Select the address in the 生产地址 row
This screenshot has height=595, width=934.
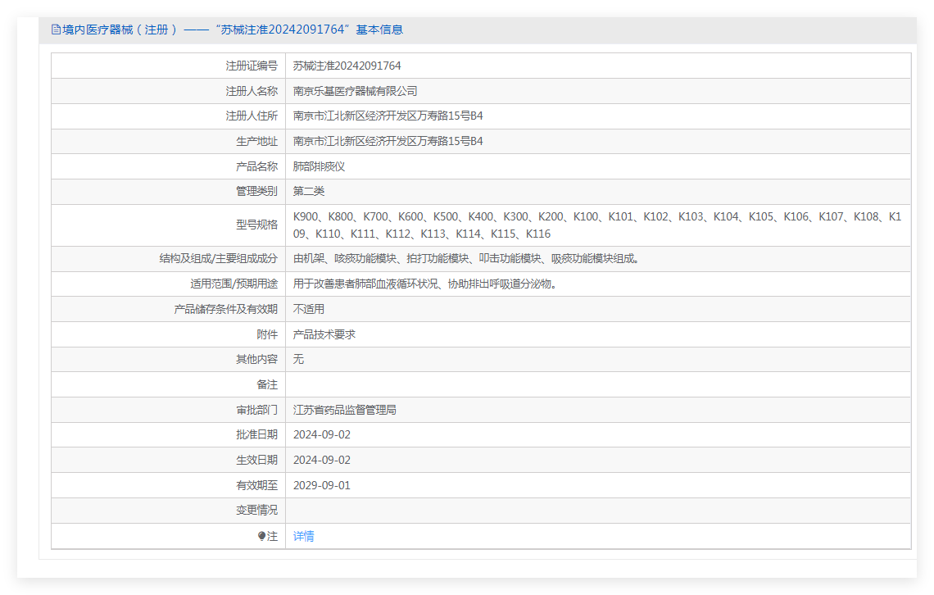(388, 141)
